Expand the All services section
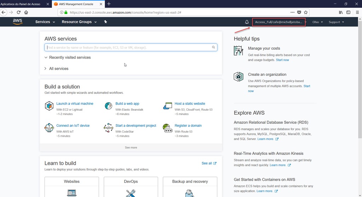This screenshot has height=197, width=362. (56, 69)
